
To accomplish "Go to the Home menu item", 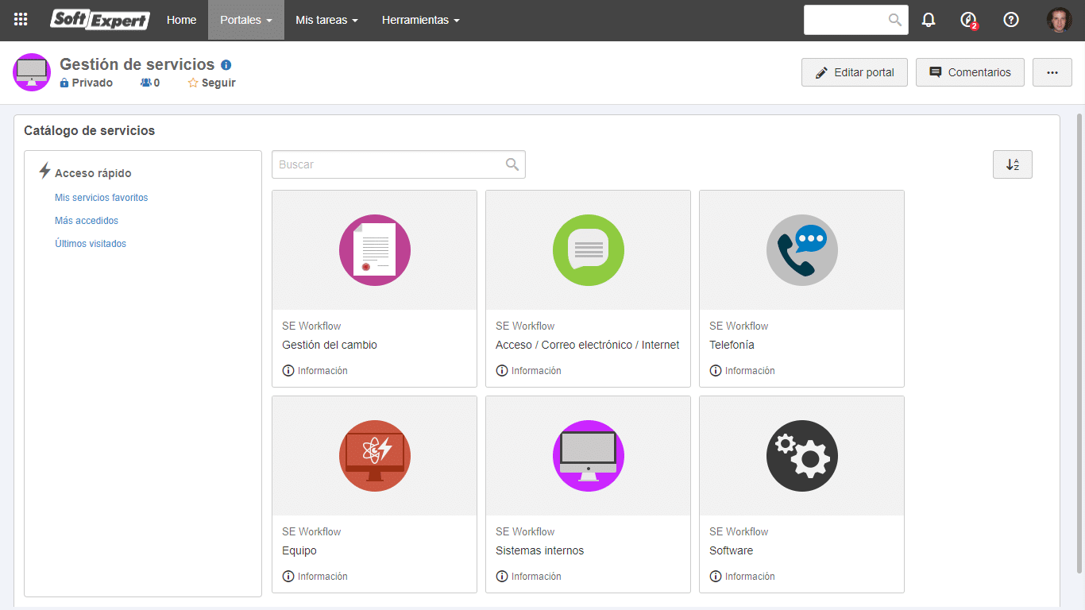I will point(182,20).
